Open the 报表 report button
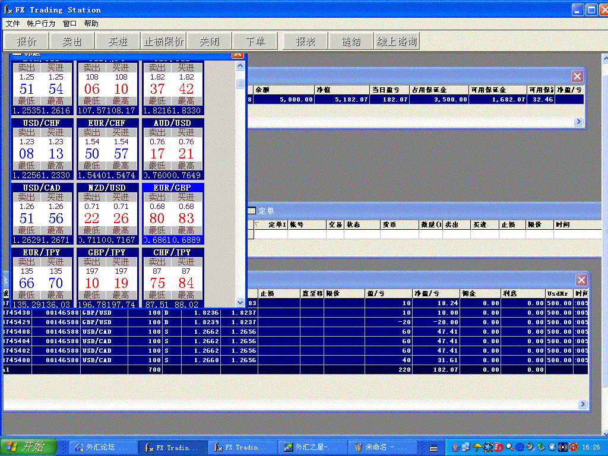This screenshot has width=608, height=456. click(x=305, y=41)
